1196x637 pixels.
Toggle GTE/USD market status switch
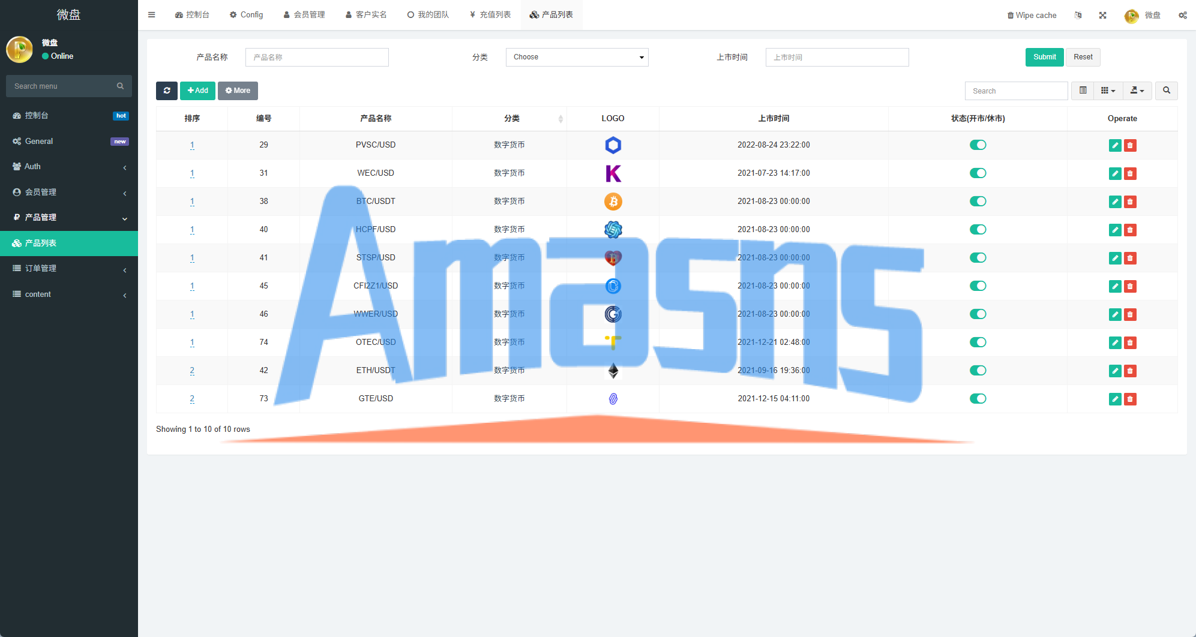pyautogui.click(x=978, y=398)
